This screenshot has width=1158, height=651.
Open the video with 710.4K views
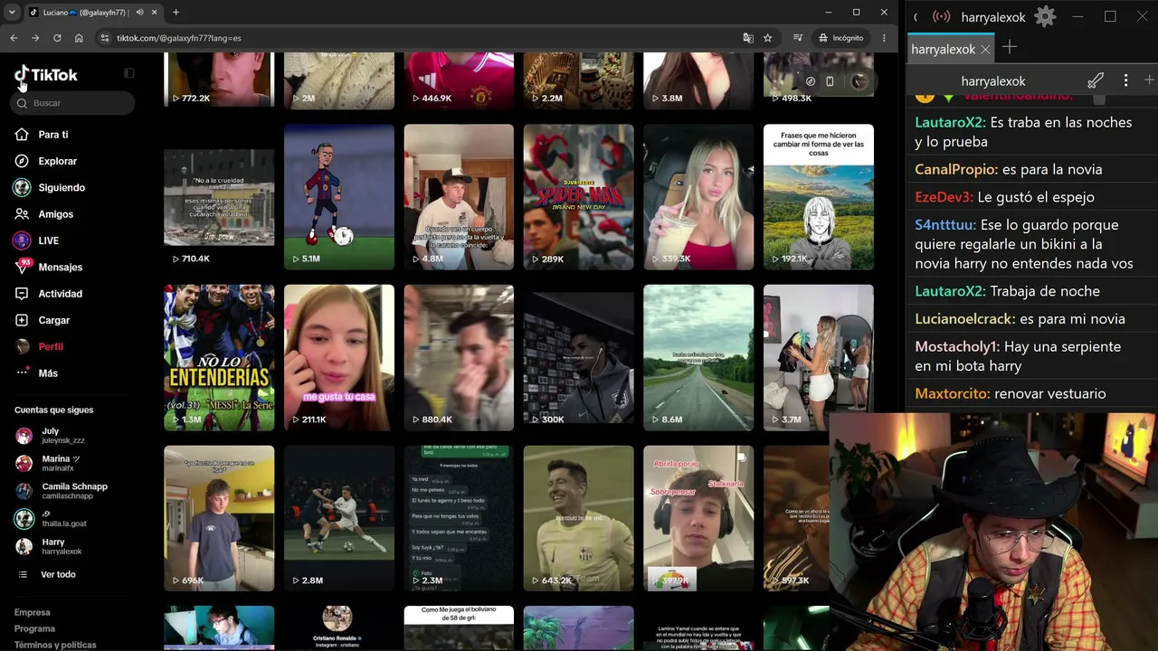[219, 197]
